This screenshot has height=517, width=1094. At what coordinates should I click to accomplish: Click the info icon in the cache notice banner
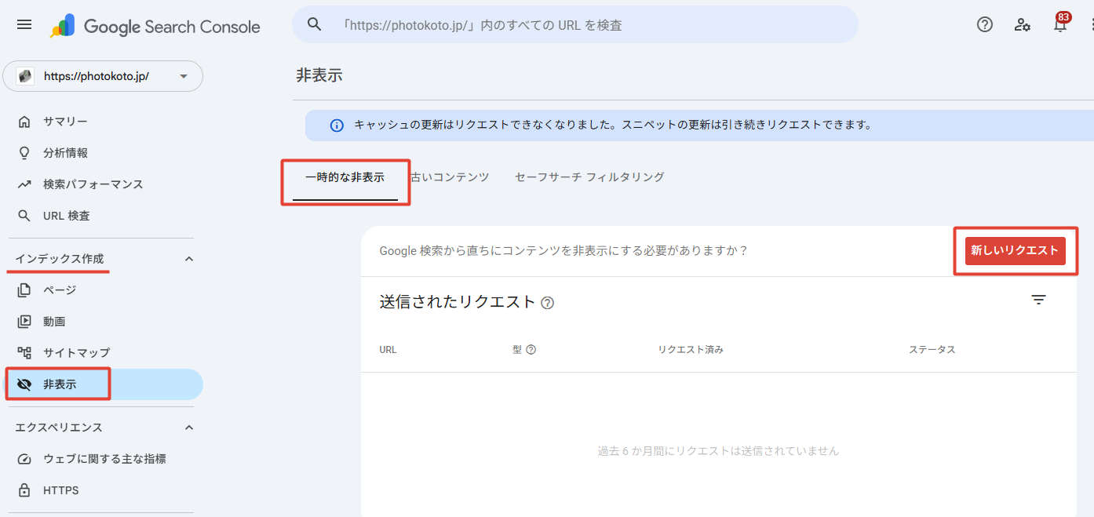click(337, 126)
